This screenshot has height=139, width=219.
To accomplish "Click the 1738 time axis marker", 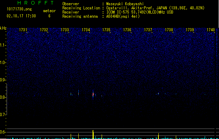I will [x=169, y=30].
